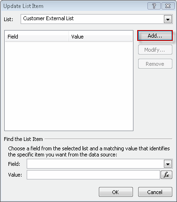Screen dimensions: 177x202
Task: Confirm the dialog with OK
Action: 116,192
